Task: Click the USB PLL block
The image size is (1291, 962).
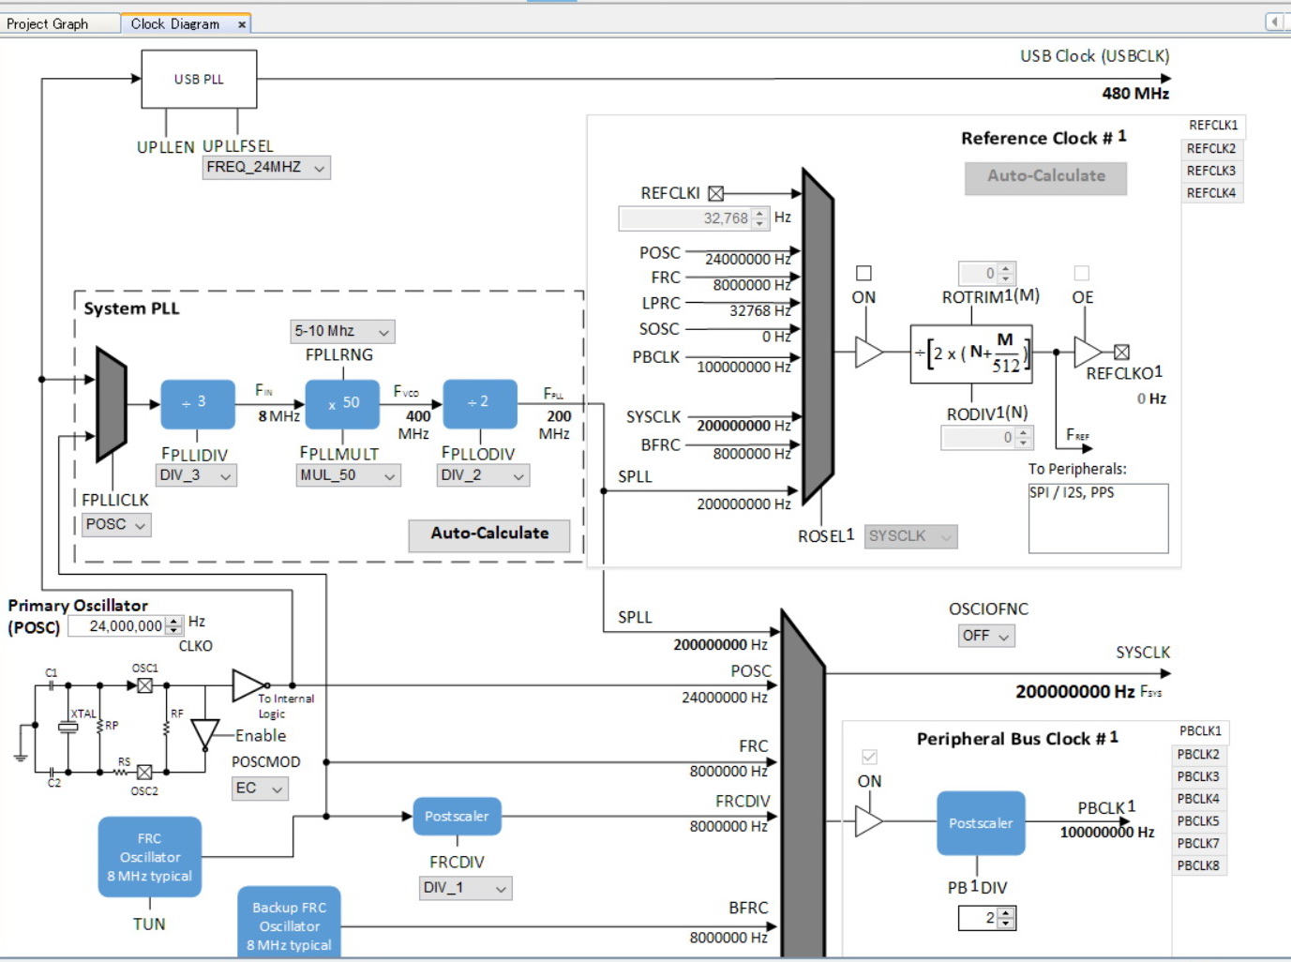Action: pos(199,79)
